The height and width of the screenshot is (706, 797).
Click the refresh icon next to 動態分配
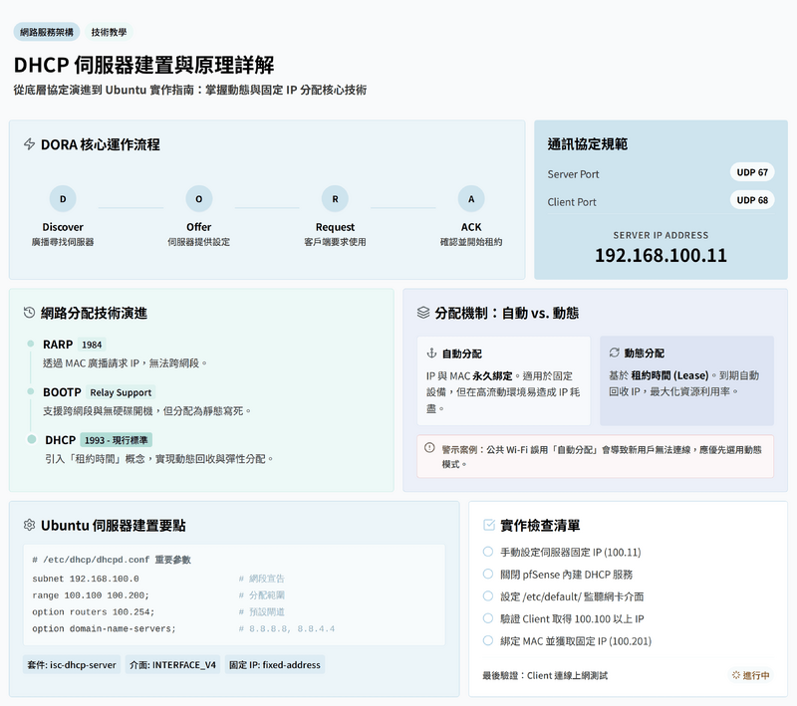coord(614,353)
